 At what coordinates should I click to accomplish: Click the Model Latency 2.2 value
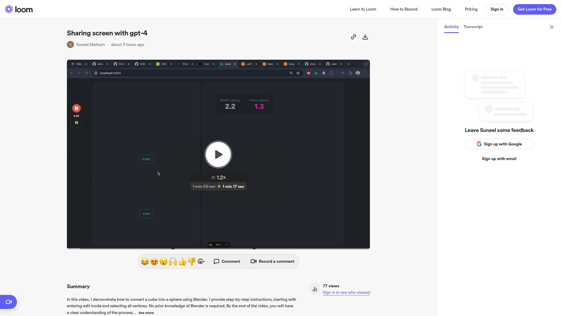click(x=230, y=107)
